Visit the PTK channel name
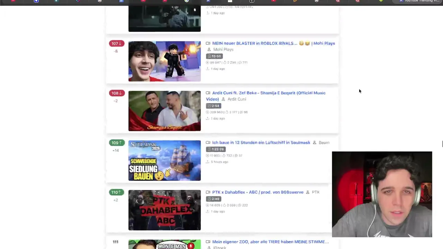The width and height of the screenshot is (443, 249). tap(316, 192)
